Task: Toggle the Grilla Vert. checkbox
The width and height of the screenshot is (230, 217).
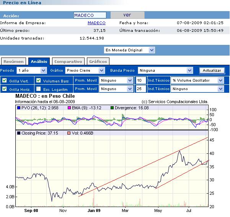Action: [5, 81]
